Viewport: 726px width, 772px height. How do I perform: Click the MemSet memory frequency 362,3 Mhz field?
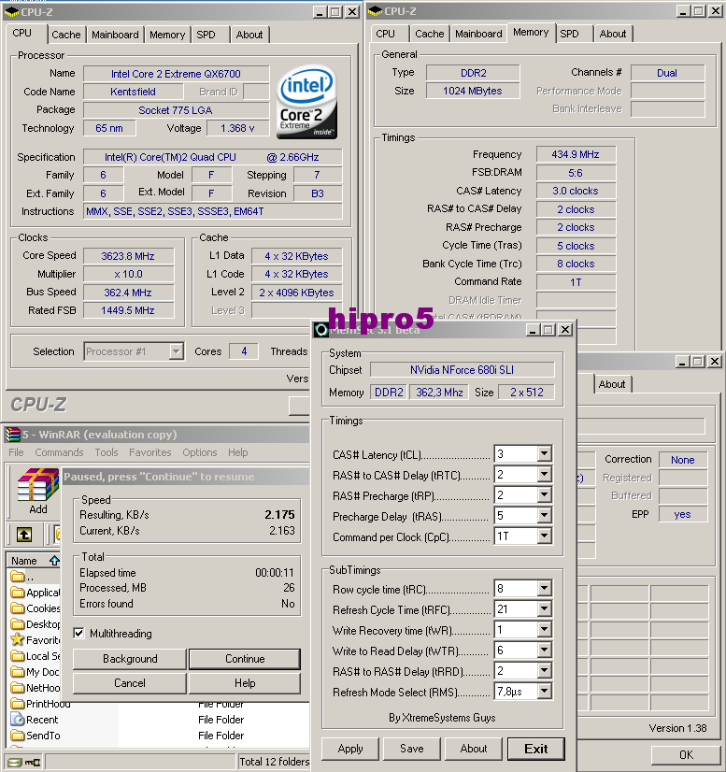[439, 393]
